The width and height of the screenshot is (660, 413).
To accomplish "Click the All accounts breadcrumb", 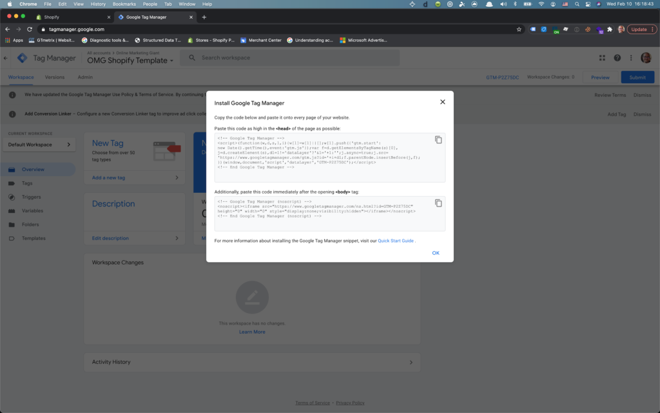I will (99, 53).
